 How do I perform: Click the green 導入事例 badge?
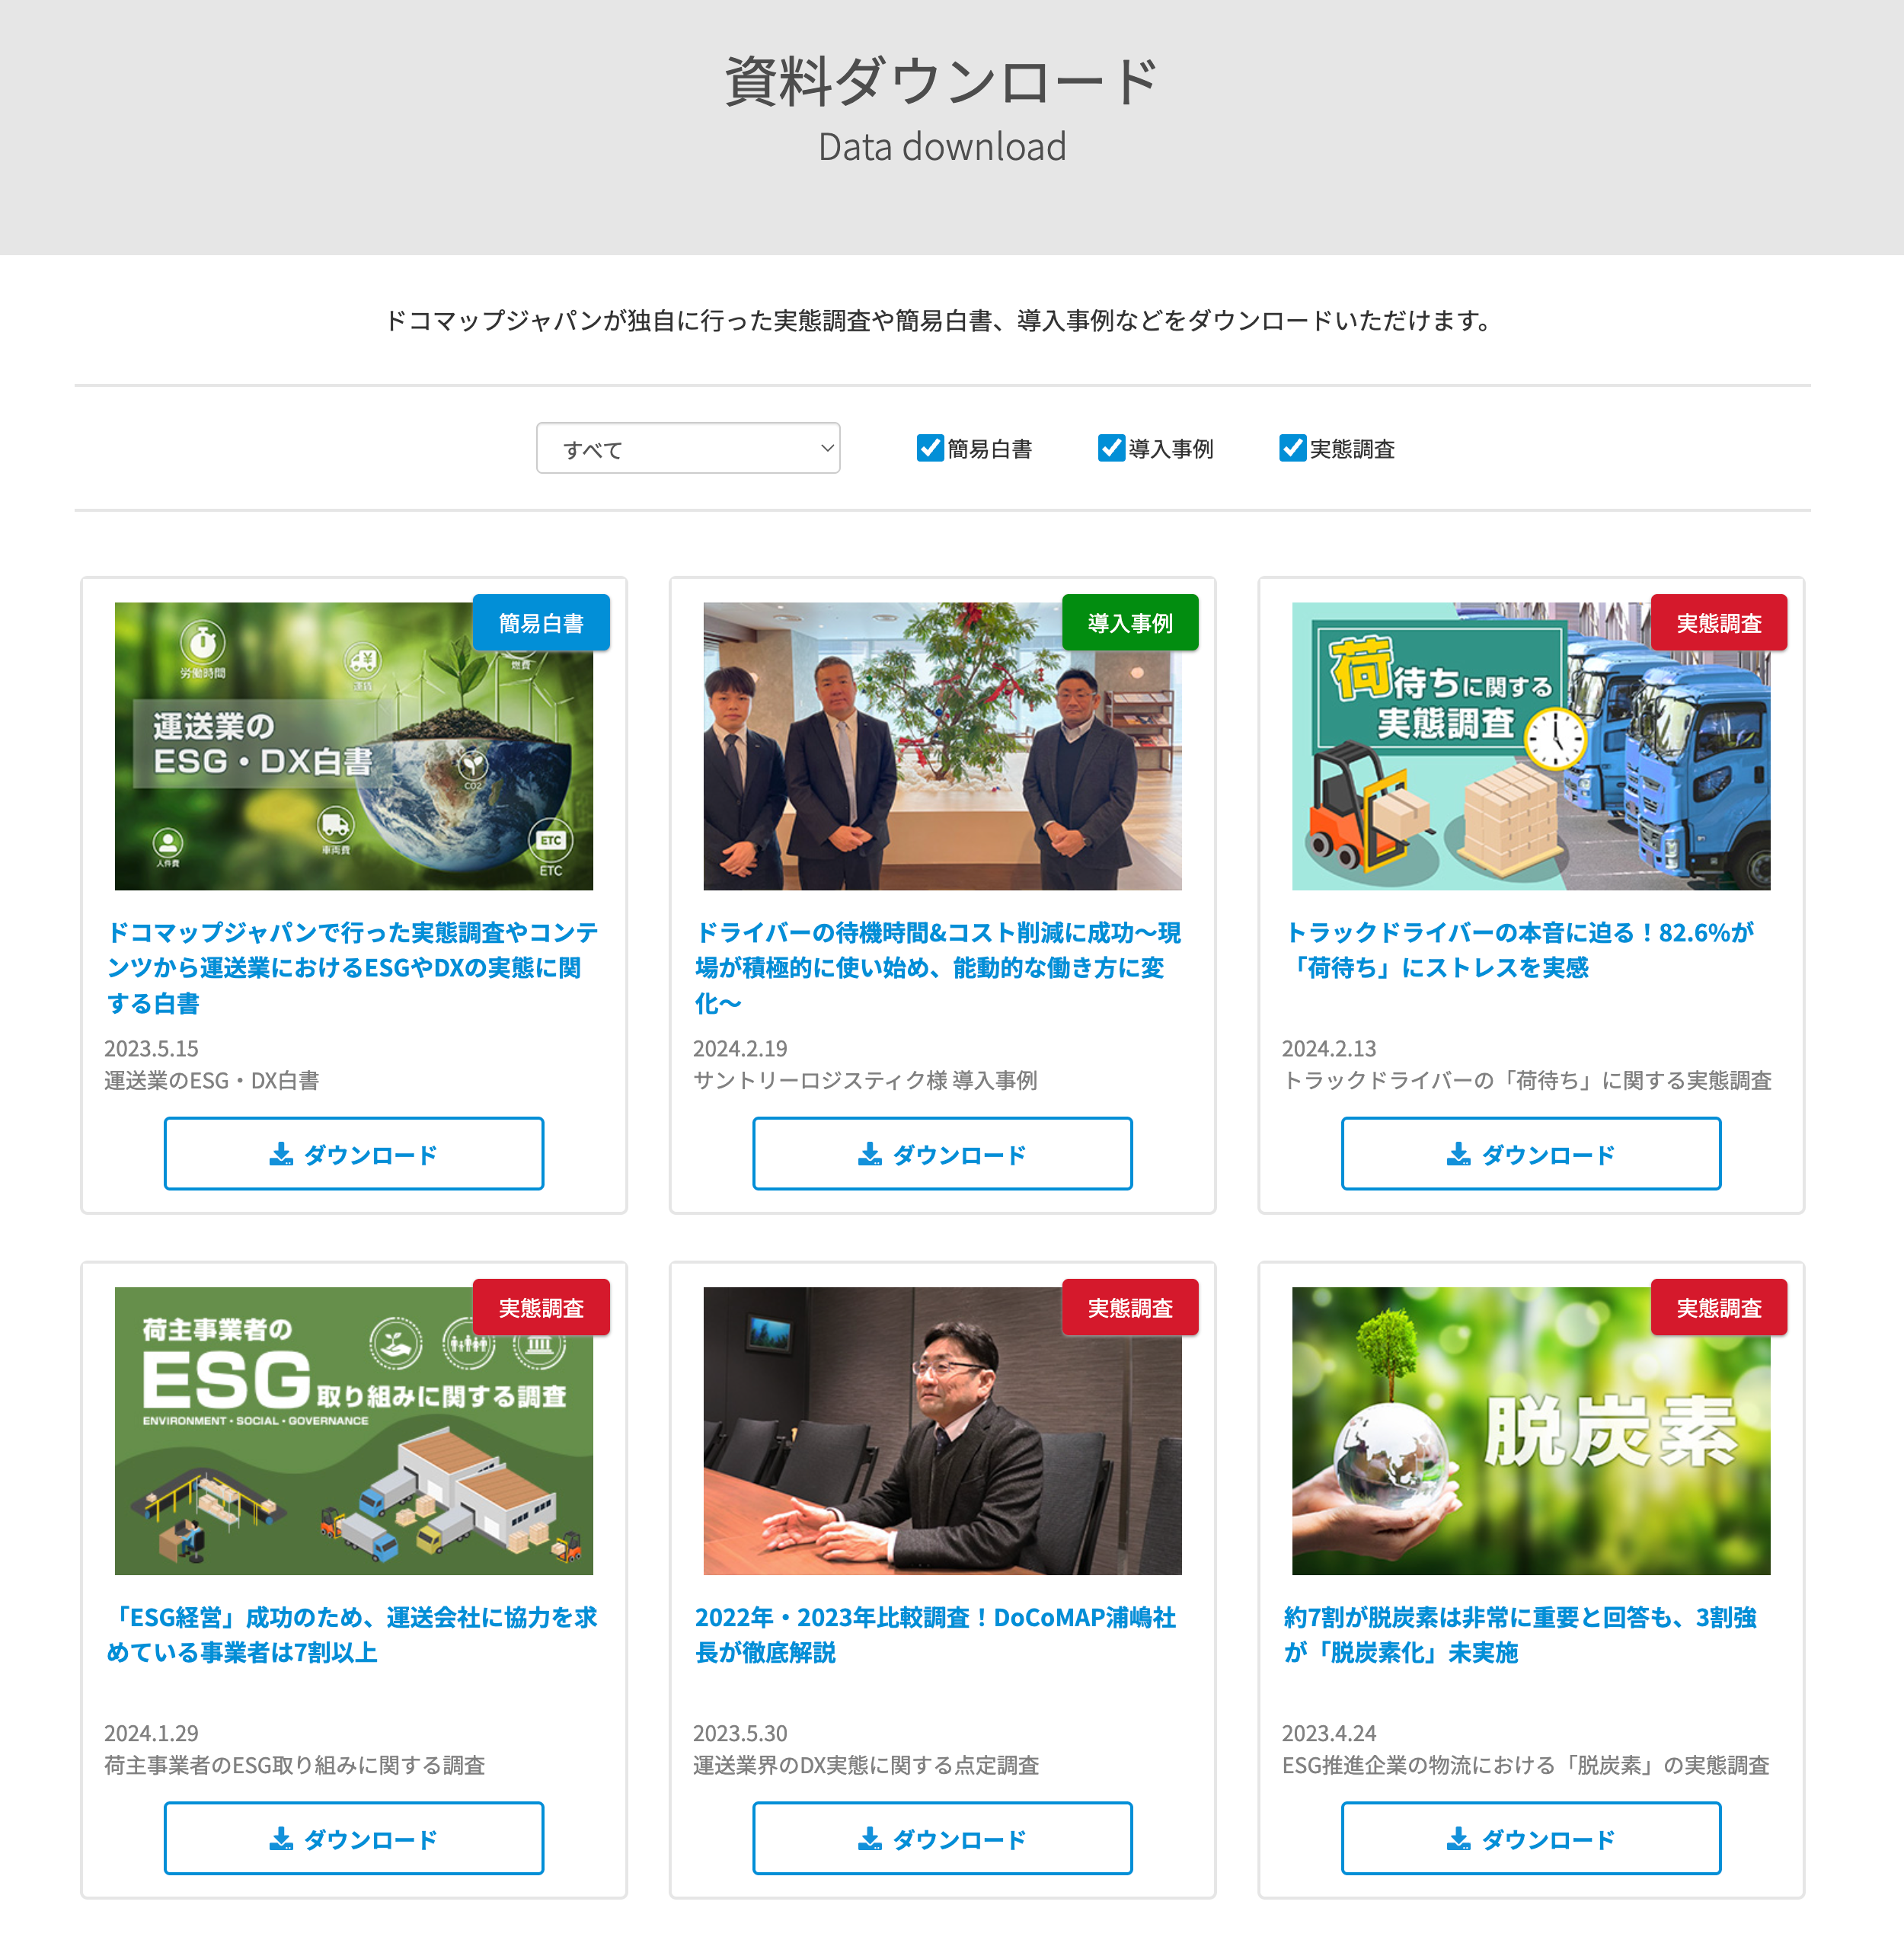1130,623
